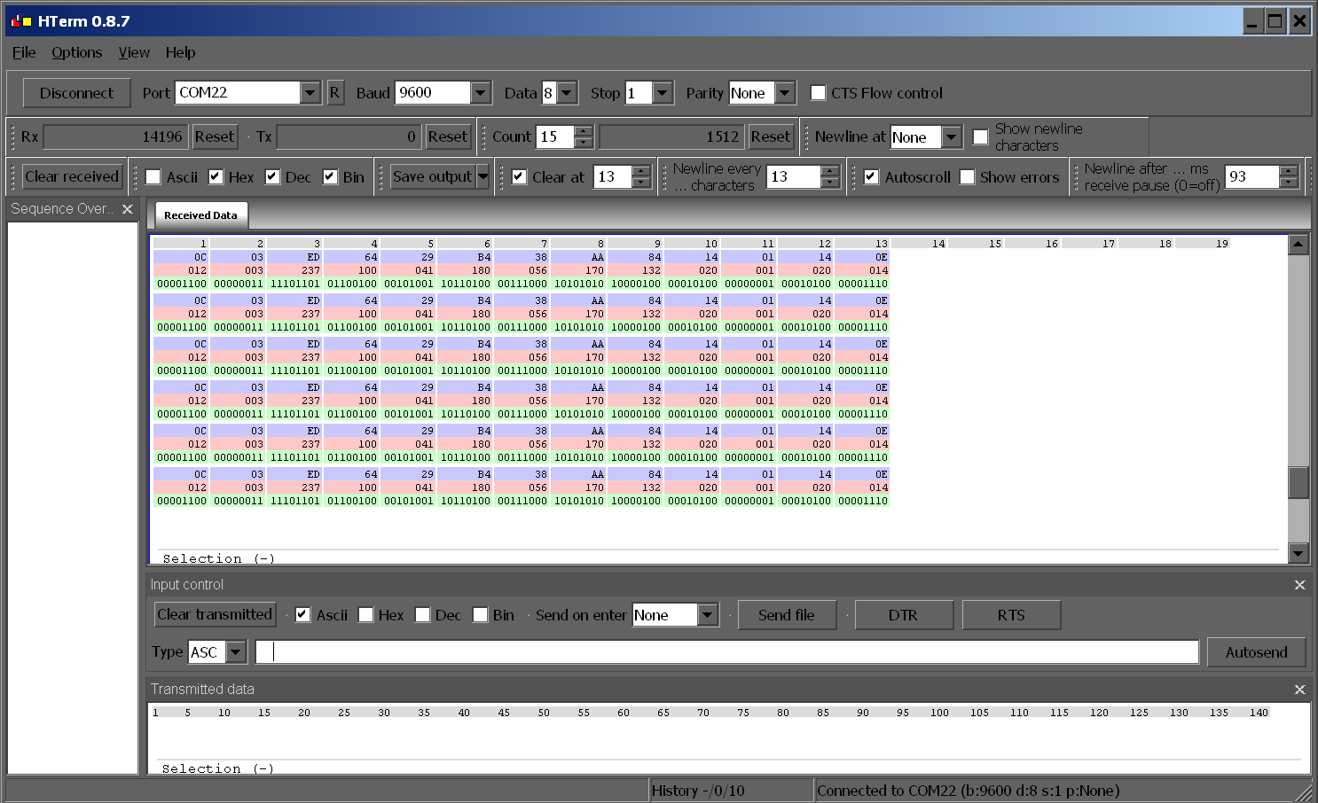Close the Sequence Overview panel
Screen dimensions: 1318x803
pos(128,209)
